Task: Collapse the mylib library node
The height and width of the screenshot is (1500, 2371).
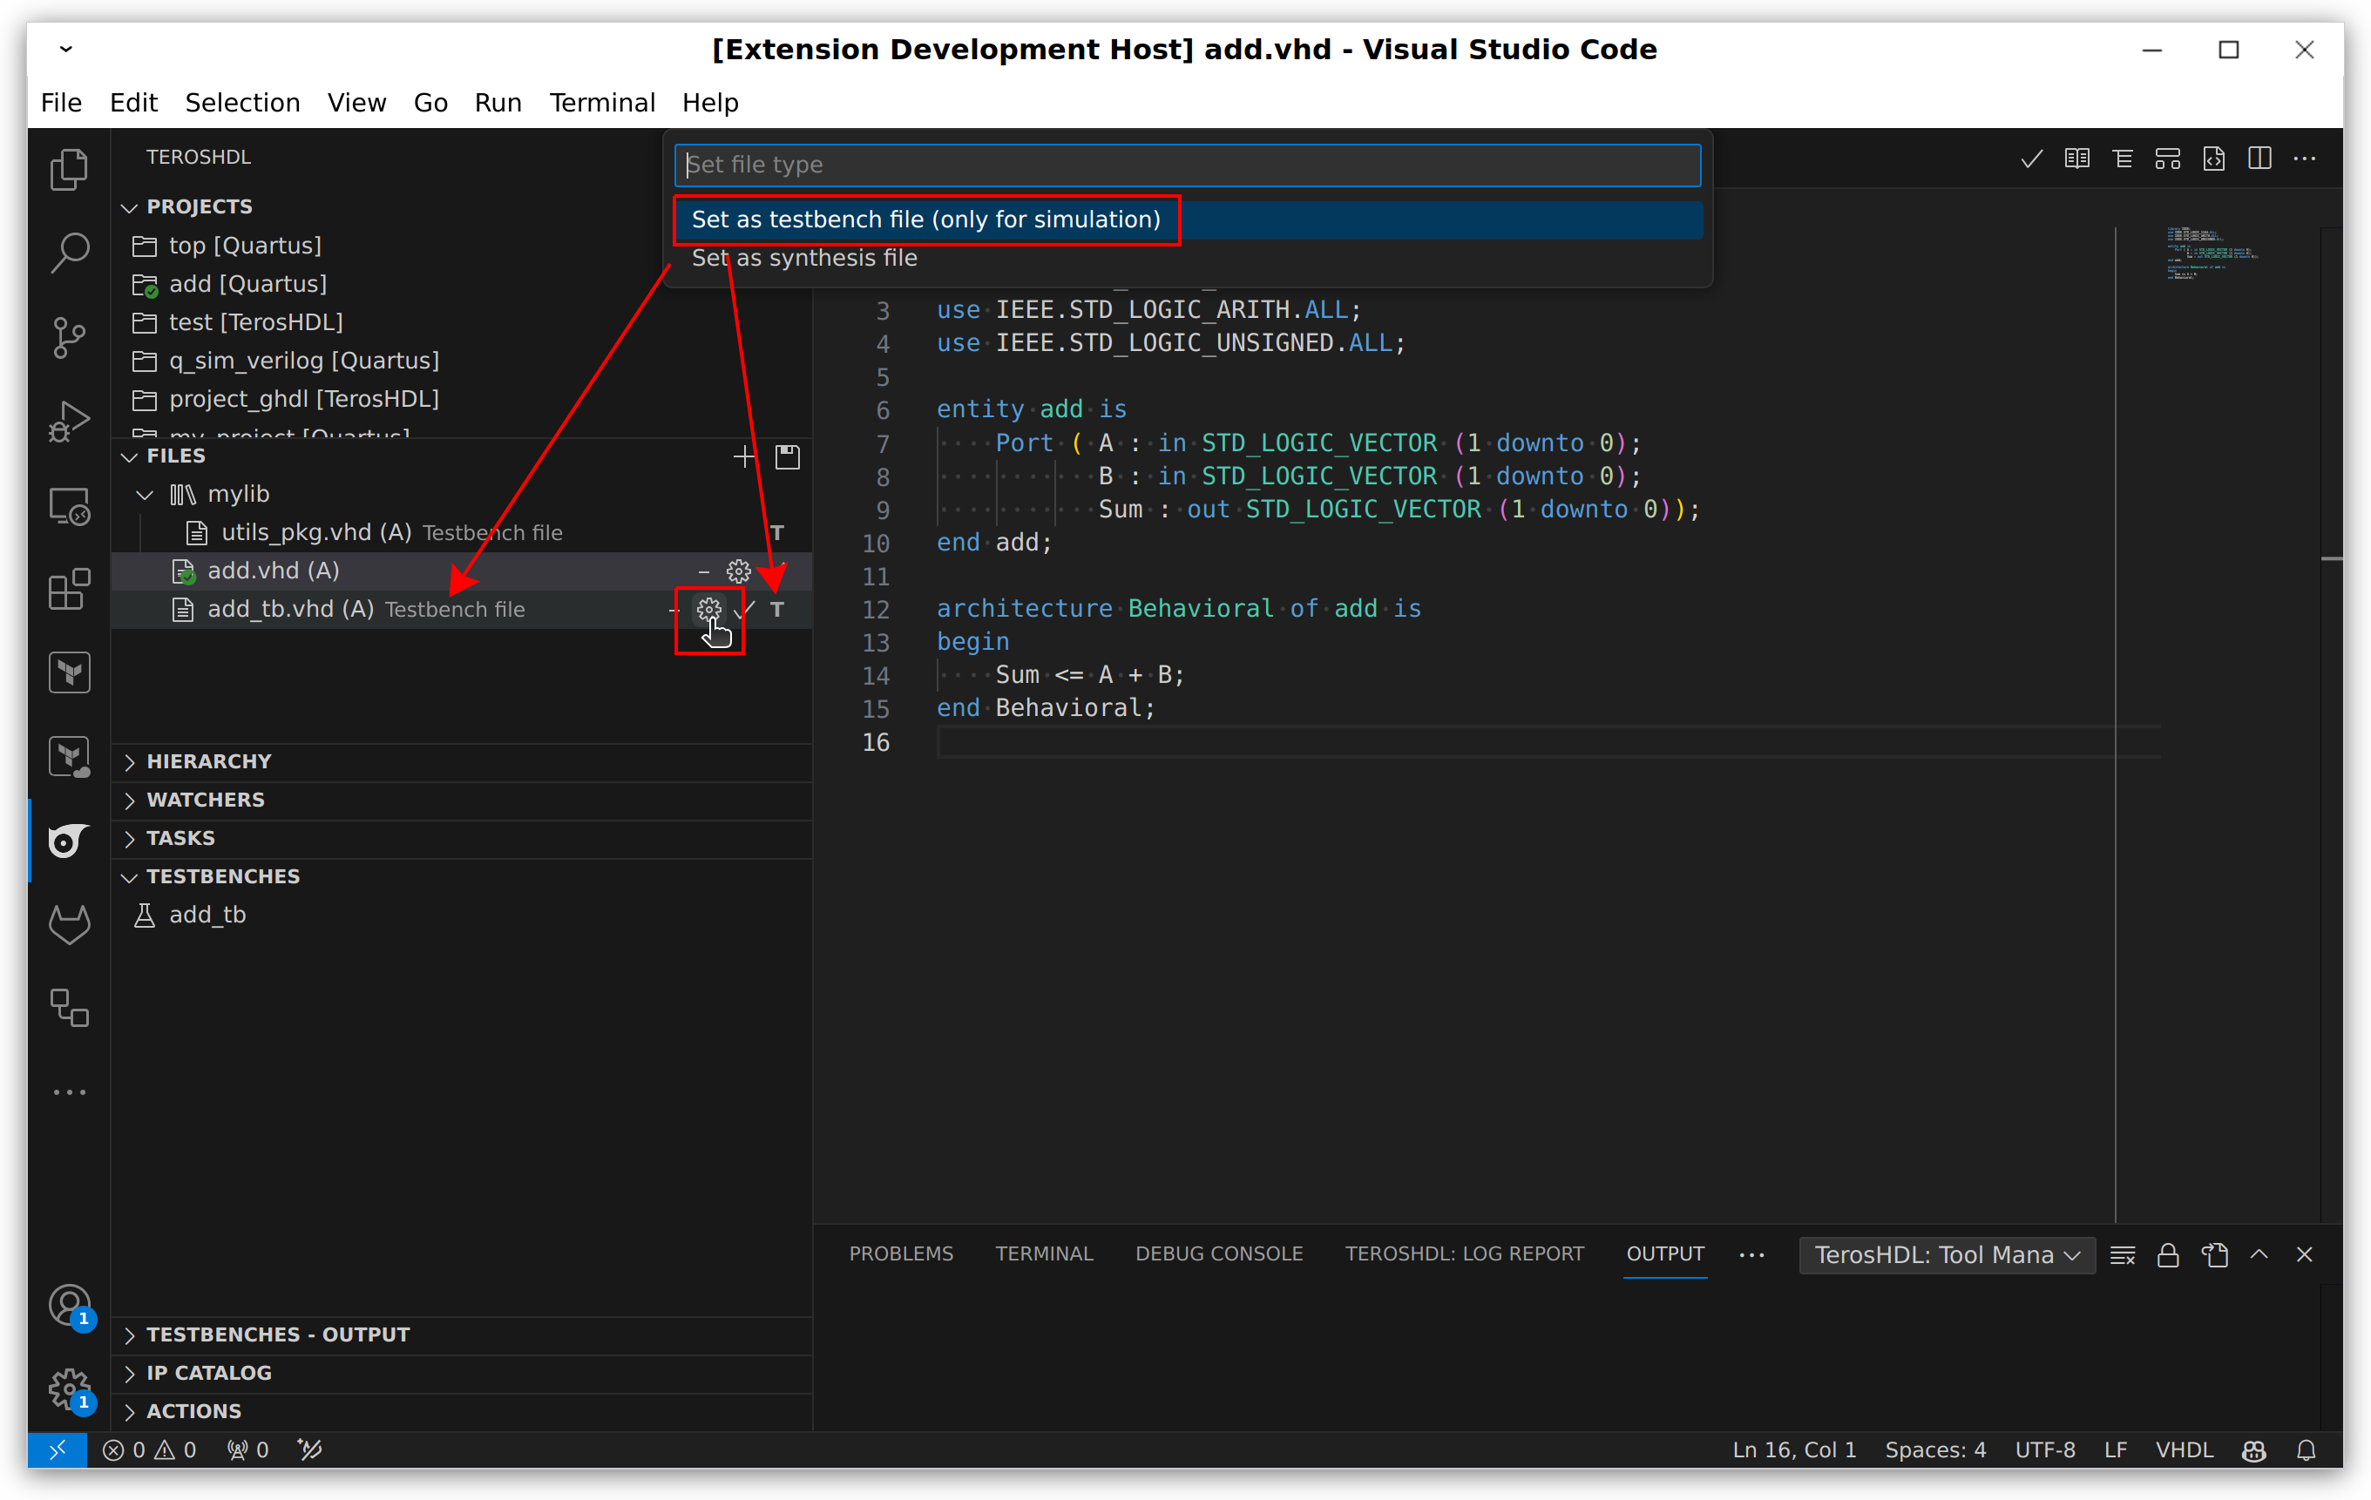Action: tap(145, 494)
